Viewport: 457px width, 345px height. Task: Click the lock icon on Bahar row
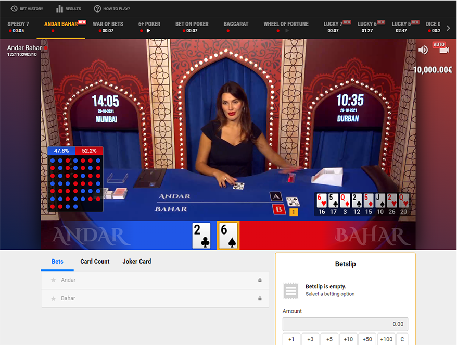pos(260,298)
